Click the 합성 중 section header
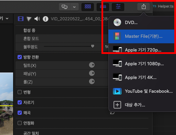 [x=29, y=30]
